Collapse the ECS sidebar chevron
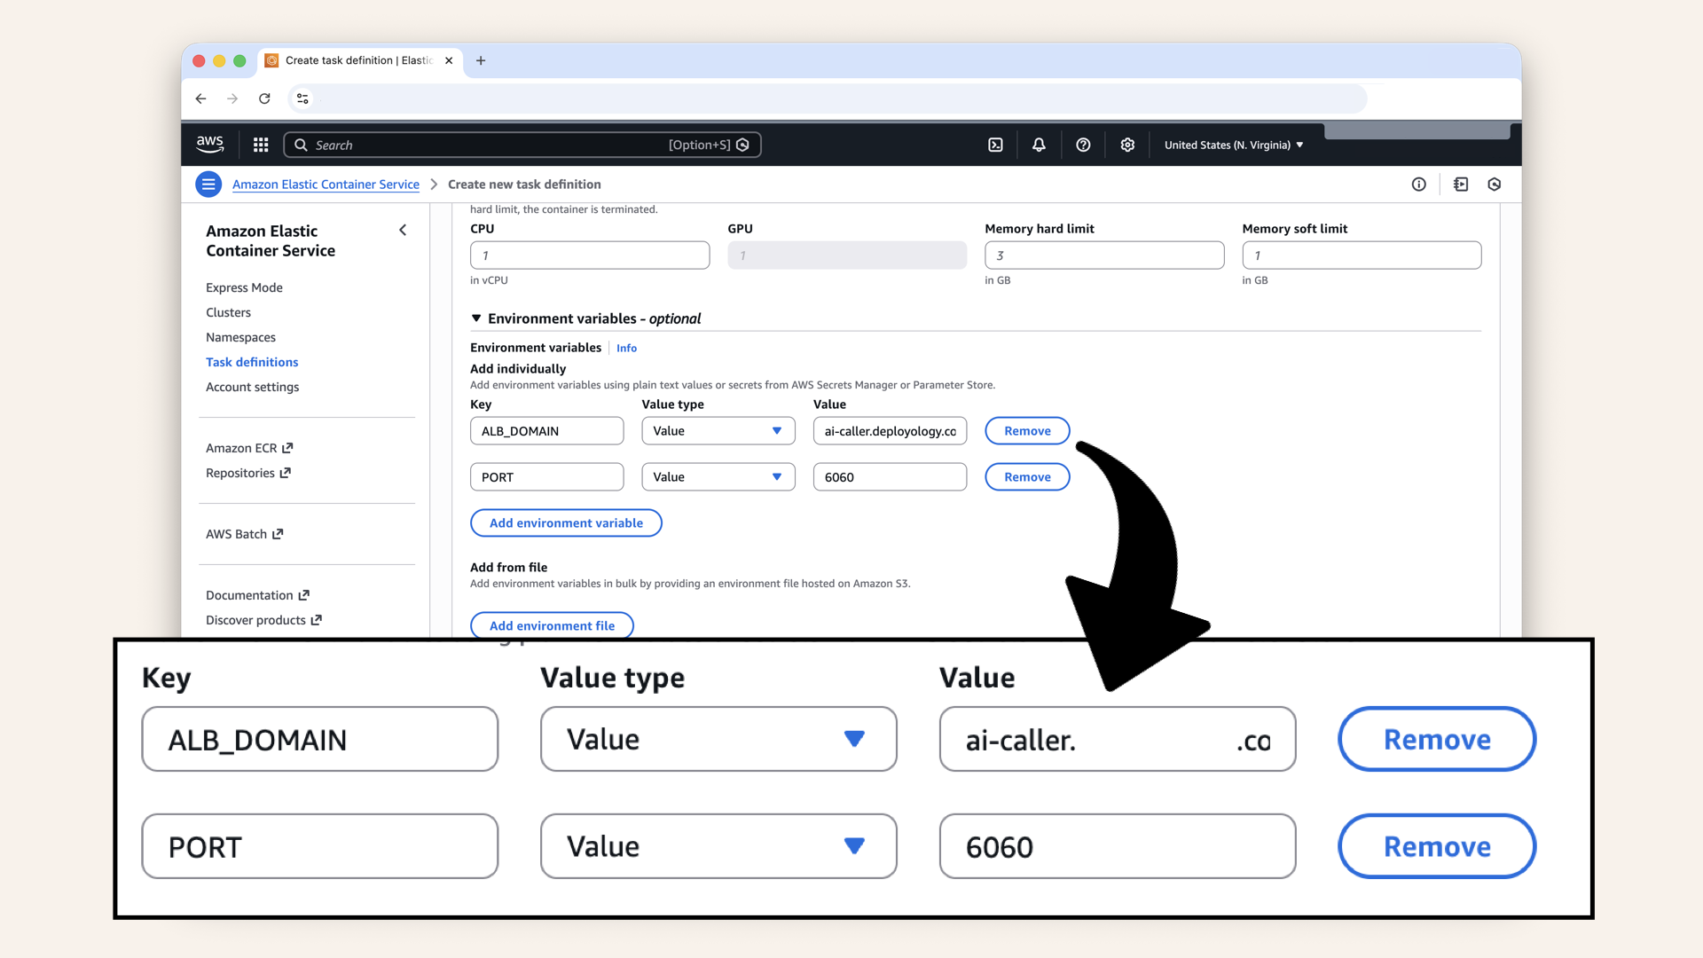This screenshot has width=1703, height=958. pyautogui.click(x=403, y=231)
